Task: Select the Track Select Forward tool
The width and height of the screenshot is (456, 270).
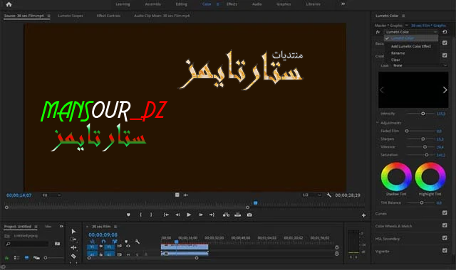Action: [73, 239]
